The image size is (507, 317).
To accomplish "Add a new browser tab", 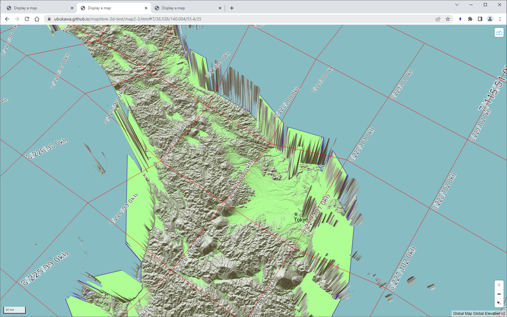I will click(x=232, y=8).
